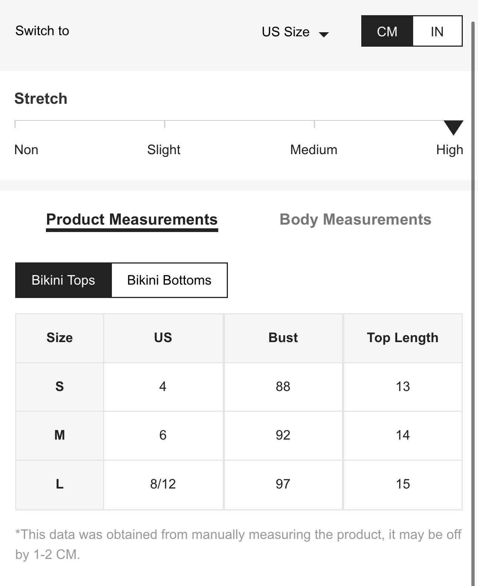The height and width of the screenshot is (586, 478).
Task: Switch units to CM
Action: point(387,32)
